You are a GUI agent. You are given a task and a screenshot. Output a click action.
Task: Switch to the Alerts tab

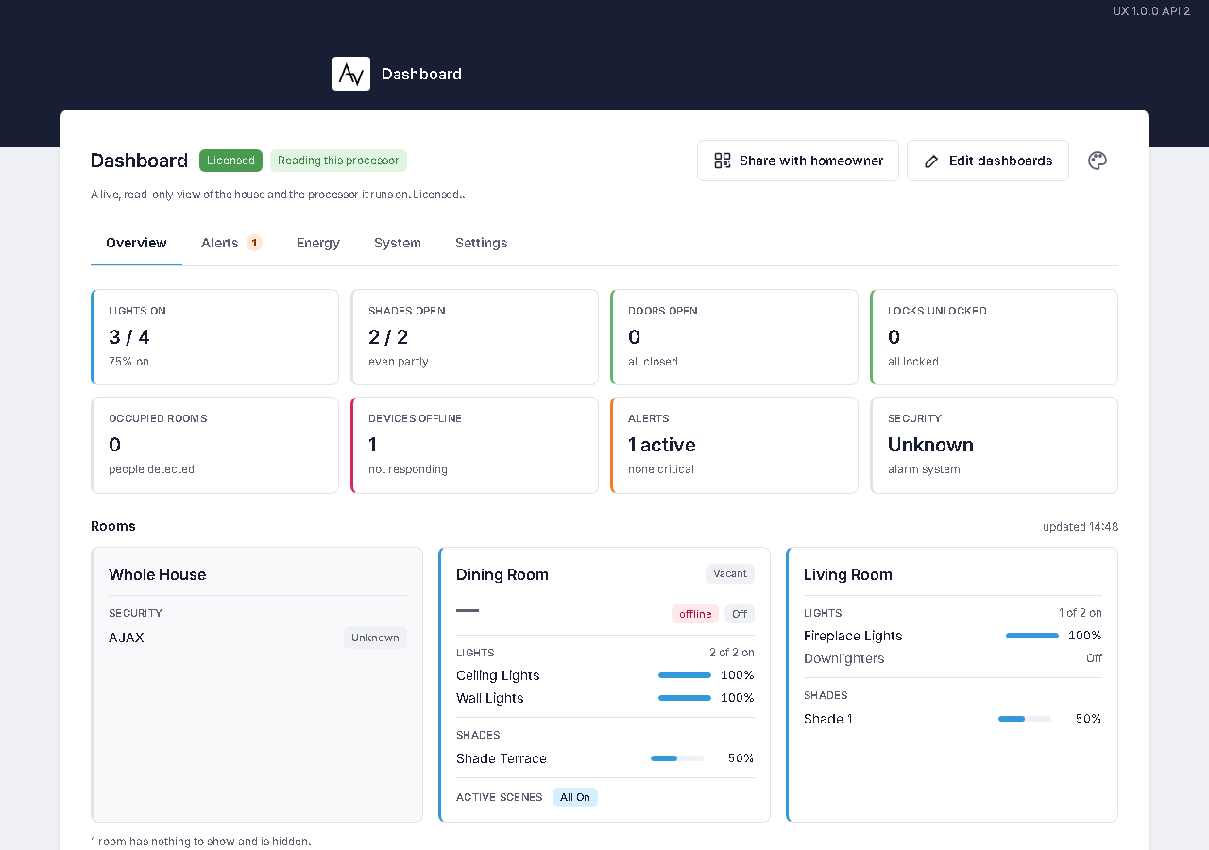pos(231,243)
